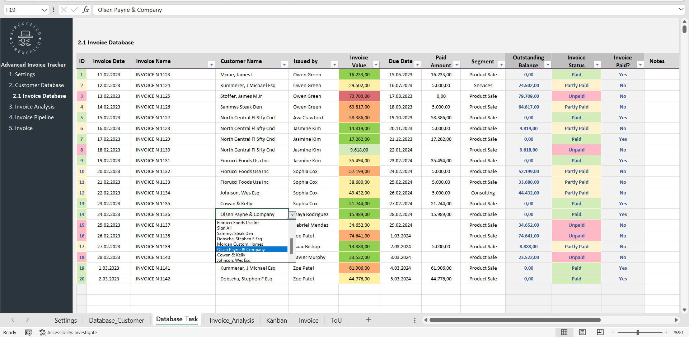
Task: Click the macro recording icon near Ready status
Action: coord(28,332)
